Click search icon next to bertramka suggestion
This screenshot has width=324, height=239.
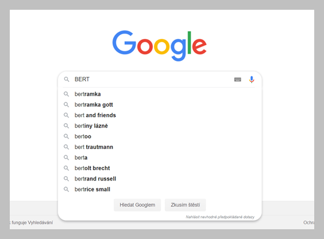(x=66, y=94)
